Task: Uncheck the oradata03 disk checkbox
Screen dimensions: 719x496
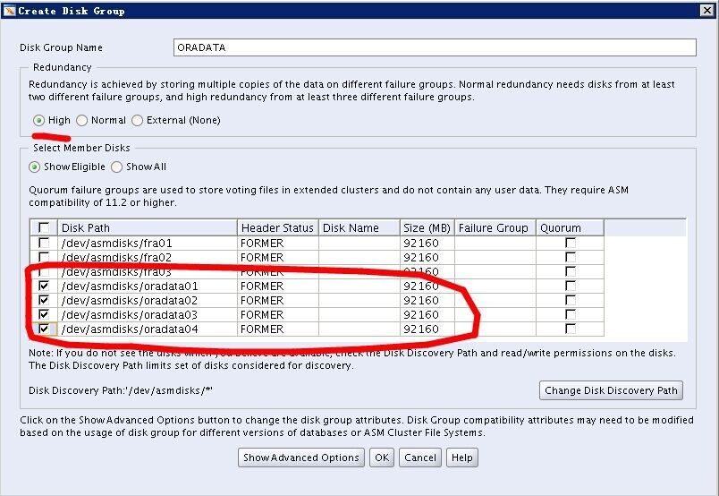Action: tap(44, 314)
